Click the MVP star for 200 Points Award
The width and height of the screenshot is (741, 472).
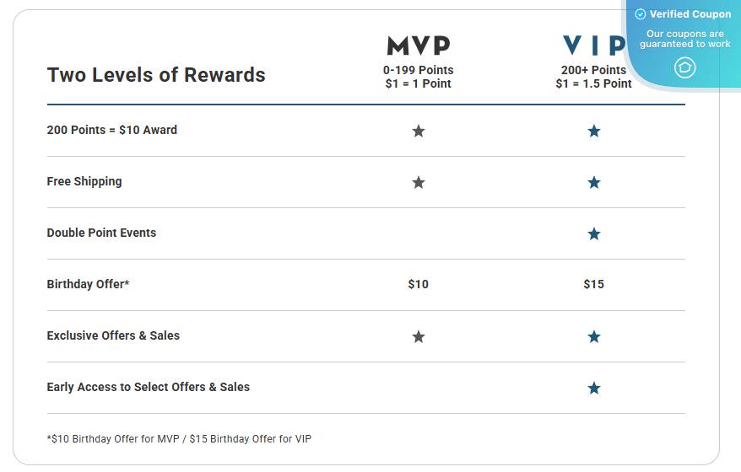pos(419,131)
